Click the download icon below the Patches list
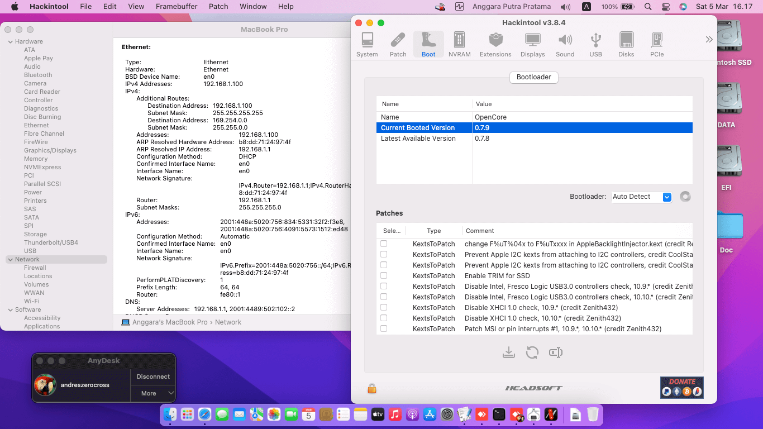763x429 pixels. [508, 352]
